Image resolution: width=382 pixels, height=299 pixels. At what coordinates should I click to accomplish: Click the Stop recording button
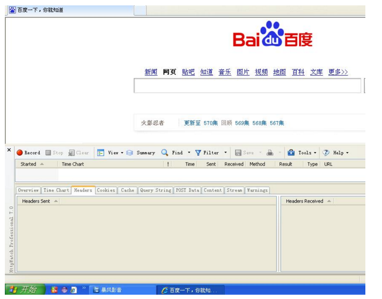[x=54, y=153]
